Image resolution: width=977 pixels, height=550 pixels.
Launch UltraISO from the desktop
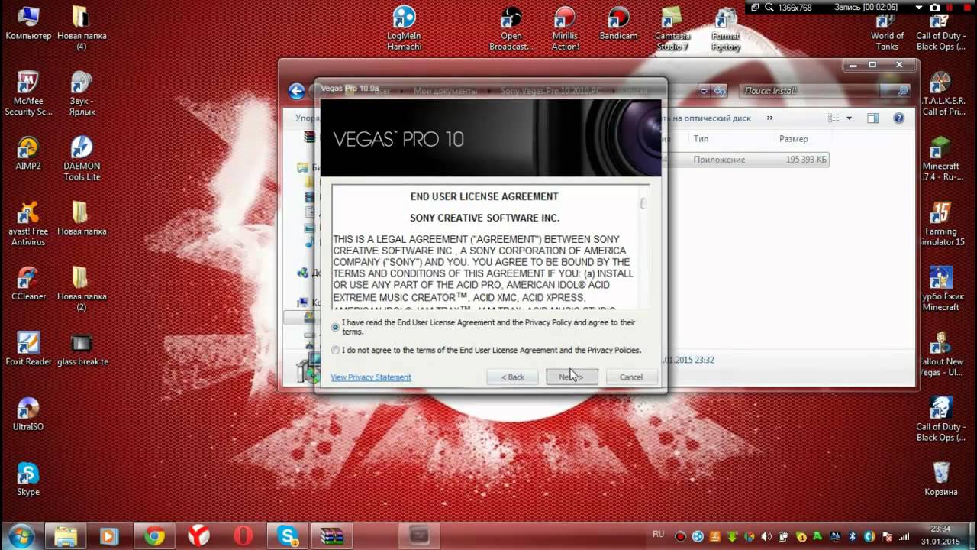tap(28, 415)
